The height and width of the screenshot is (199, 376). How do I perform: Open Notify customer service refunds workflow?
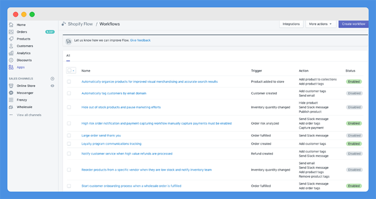(x=127, y=154)
